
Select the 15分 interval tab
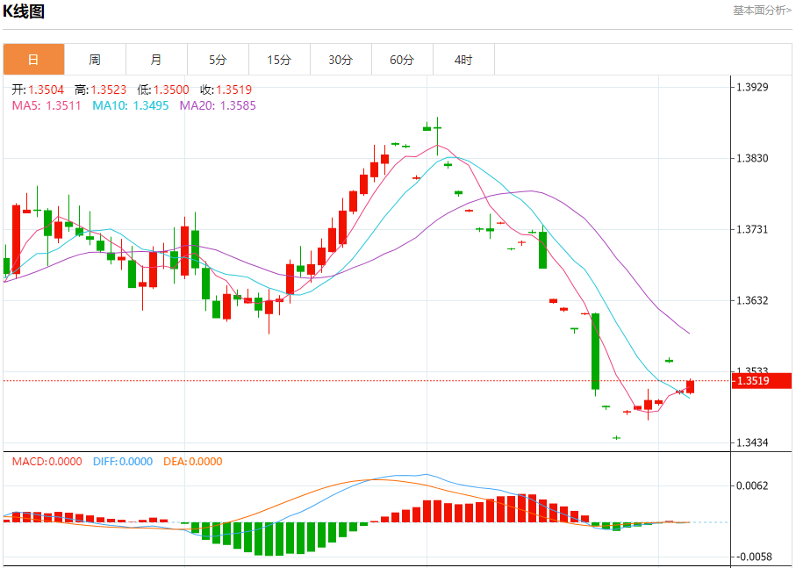pyautogui.click(x=279, y=60)
